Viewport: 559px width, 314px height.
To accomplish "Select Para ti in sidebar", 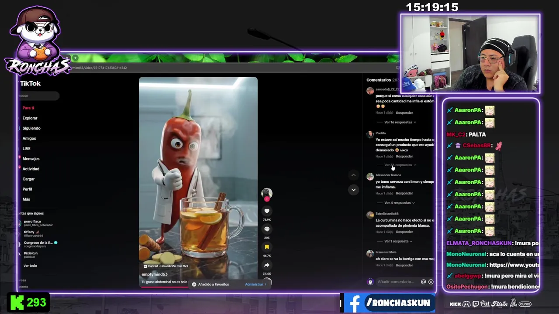I will point(28,108).
